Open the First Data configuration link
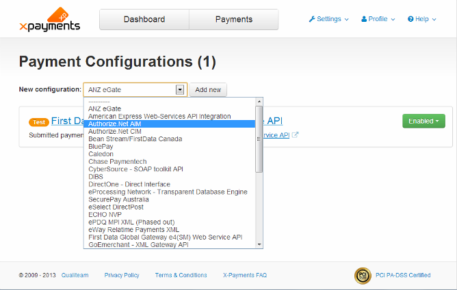457x290 pixels. tap(67, 121)
